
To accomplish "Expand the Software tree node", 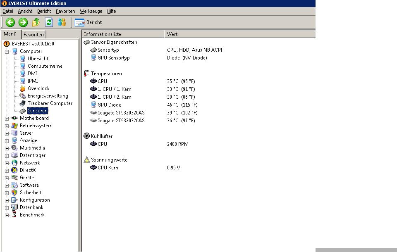I will [x=7, y=185].
